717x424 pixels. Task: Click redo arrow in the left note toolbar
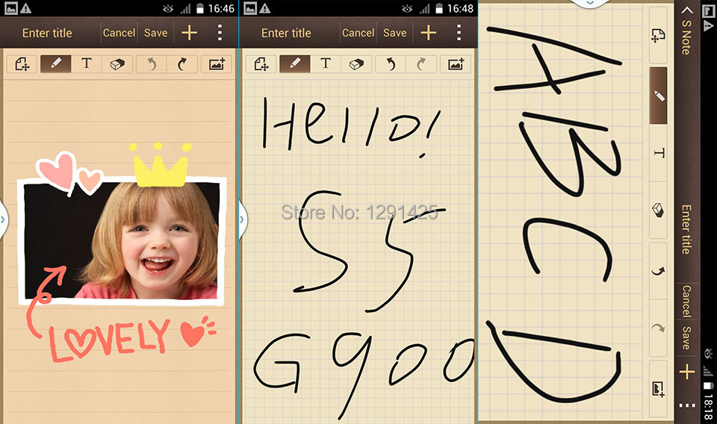tap(182, 63)
